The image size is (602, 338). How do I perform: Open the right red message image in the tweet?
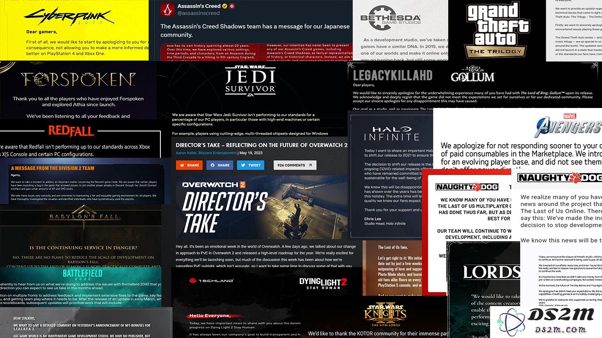point(306,51)
